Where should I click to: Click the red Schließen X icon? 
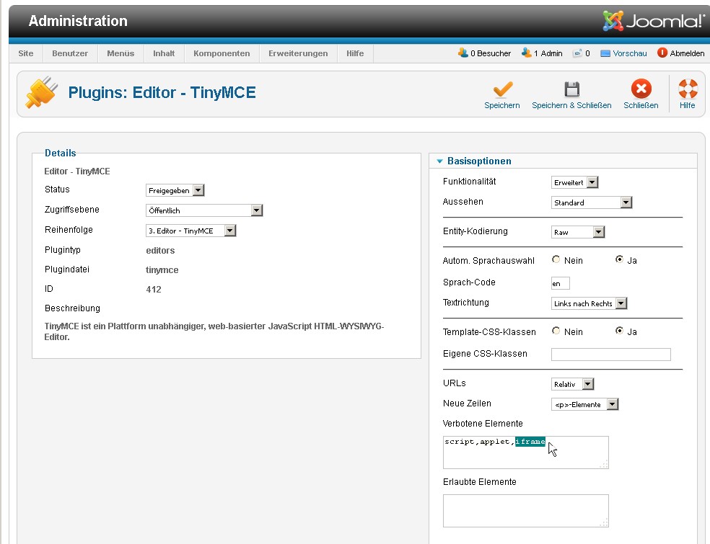(x=641, y=89)
